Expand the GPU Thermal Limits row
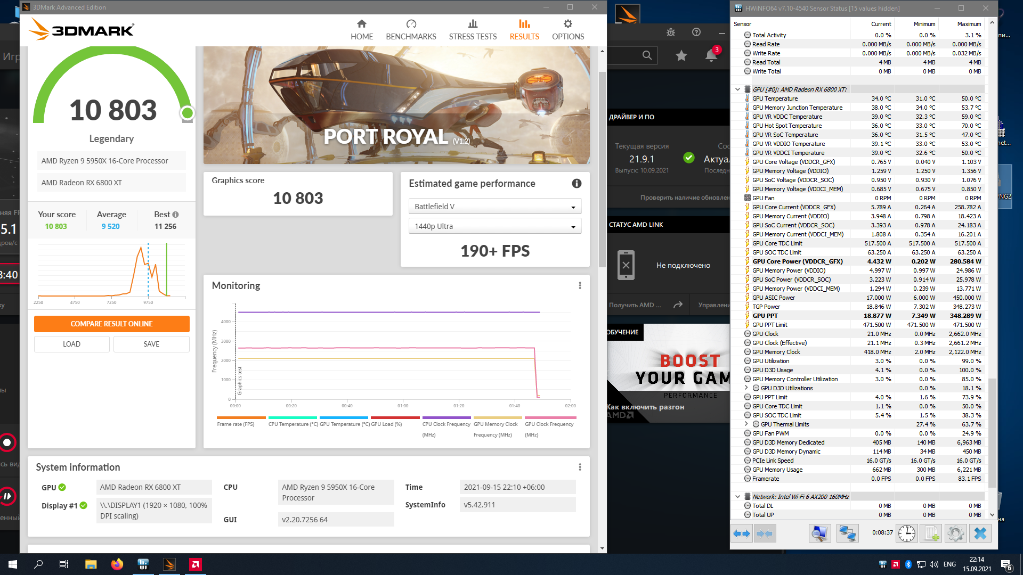Viewport: 1023px width, 575px height. click(746, 424)
